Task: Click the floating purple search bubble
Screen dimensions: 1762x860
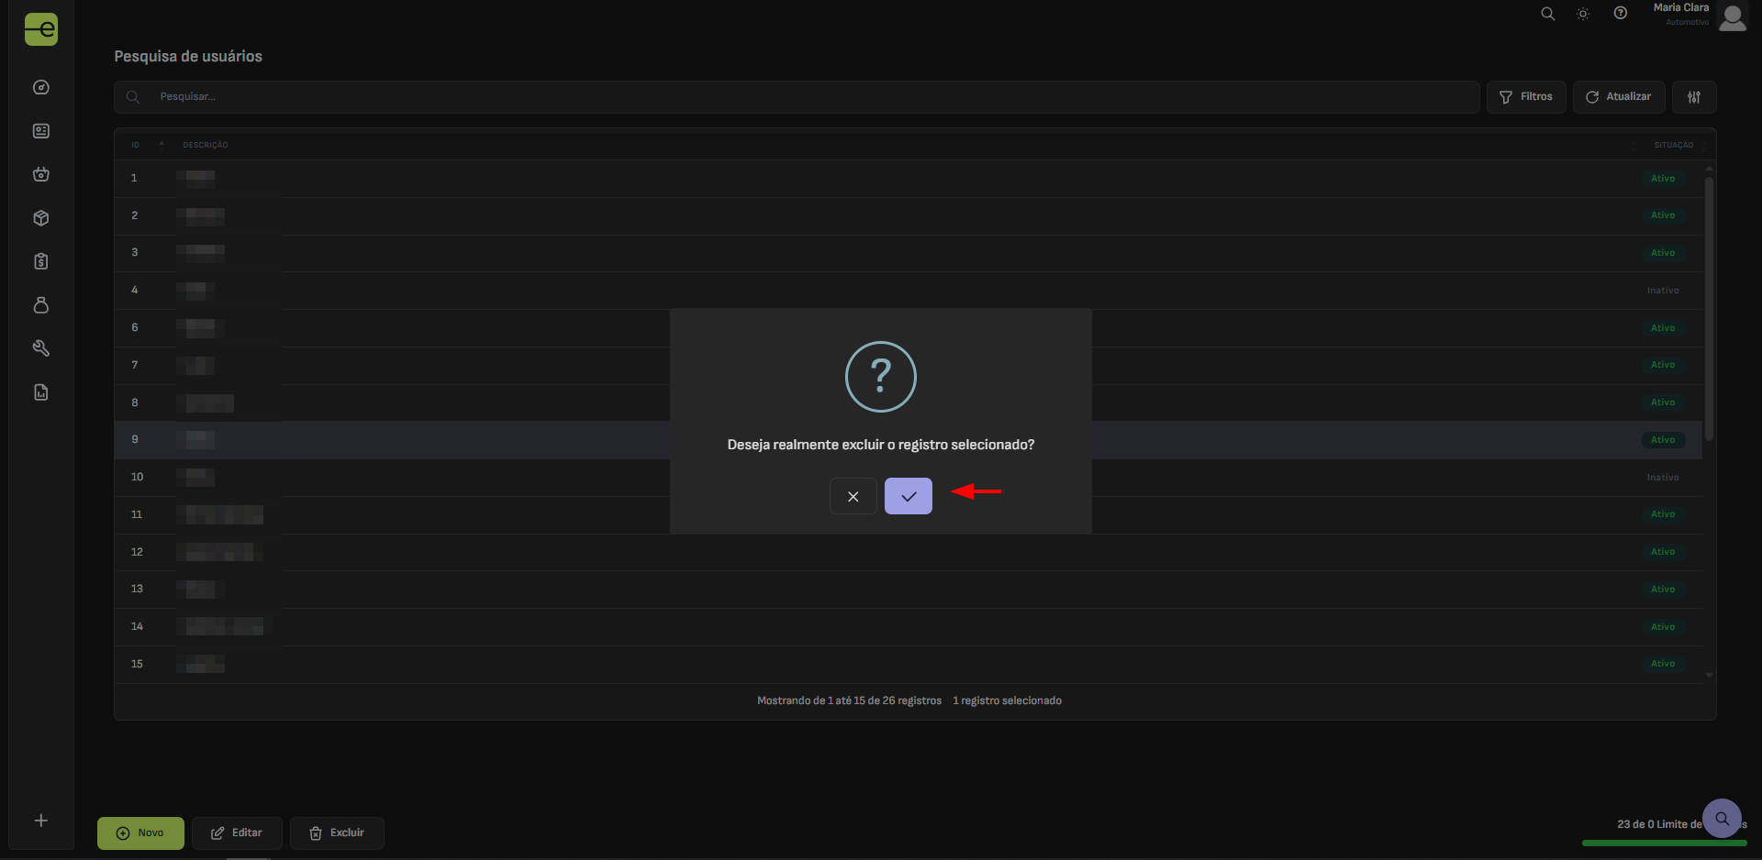Action: 1722,818
